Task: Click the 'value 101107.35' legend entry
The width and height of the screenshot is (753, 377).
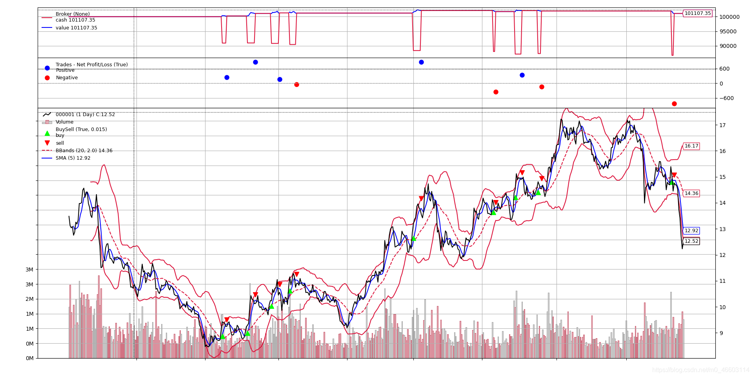Action: click(x=76, y=28)
